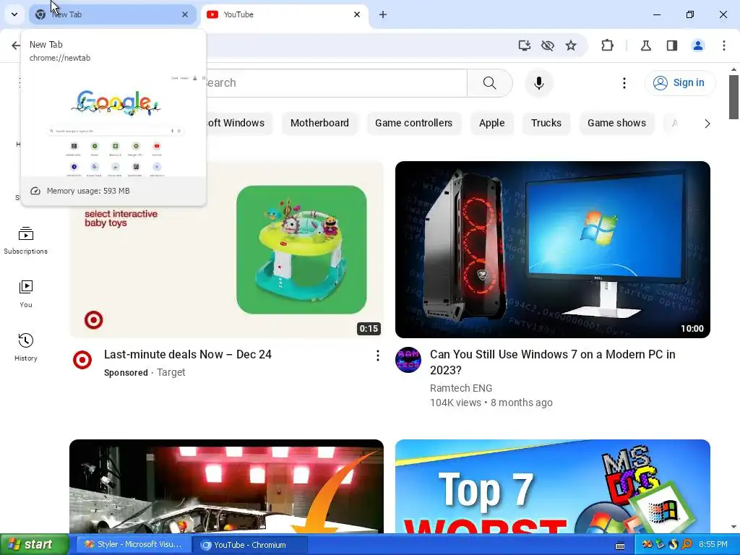Choose the Microsoft Windows chip

238,123
